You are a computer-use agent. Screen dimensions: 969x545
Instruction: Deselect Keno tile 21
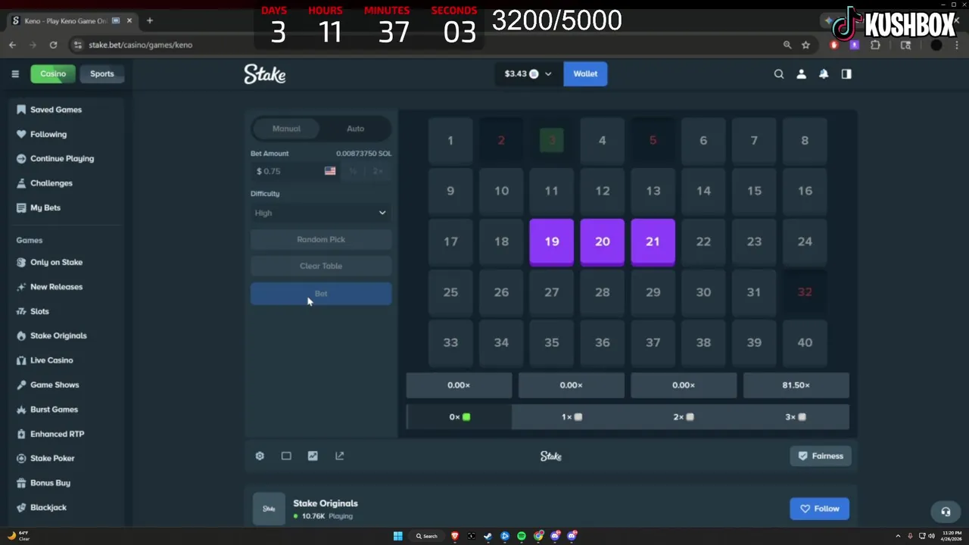click(653, 242)
